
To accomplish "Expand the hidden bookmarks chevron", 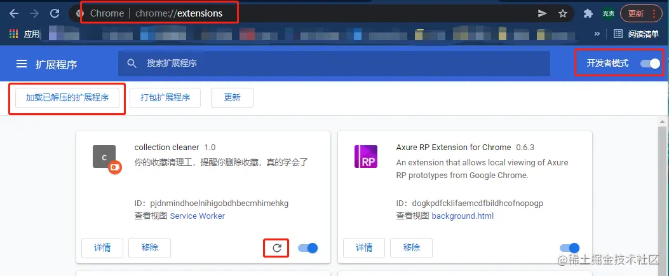I will [x=597, y=34].
